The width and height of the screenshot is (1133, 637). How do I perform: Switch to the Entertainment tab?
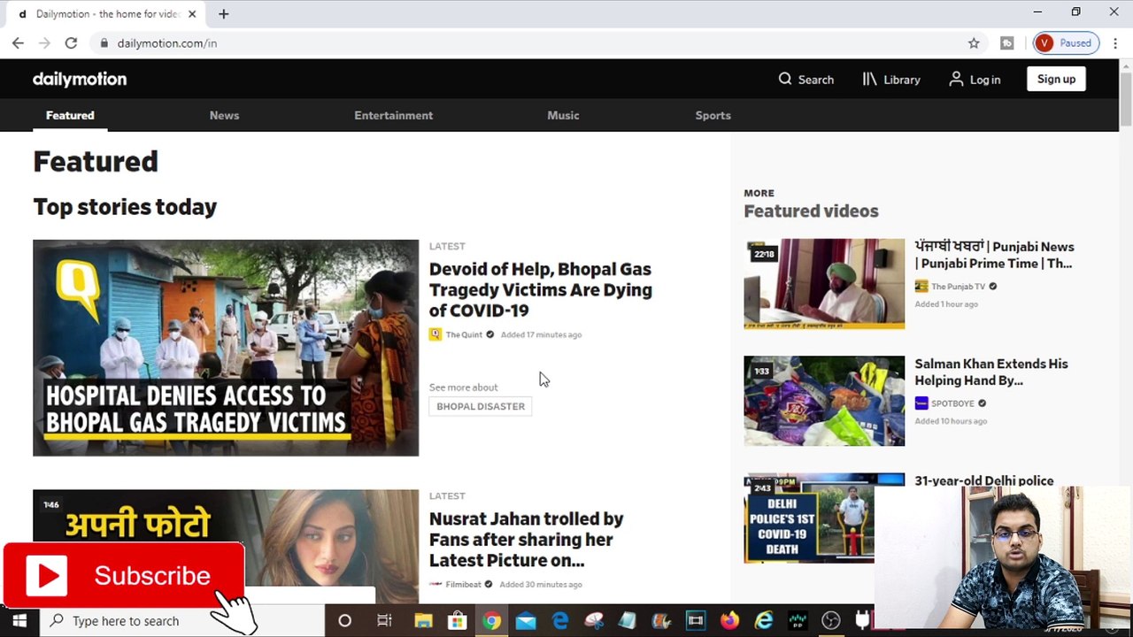click(393, 115)
